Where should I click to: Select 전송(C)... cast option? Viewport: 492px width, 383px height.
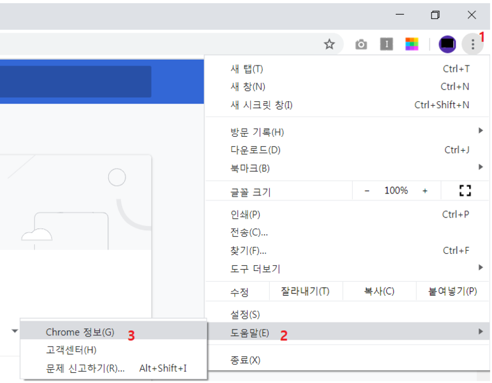point(348,232)
